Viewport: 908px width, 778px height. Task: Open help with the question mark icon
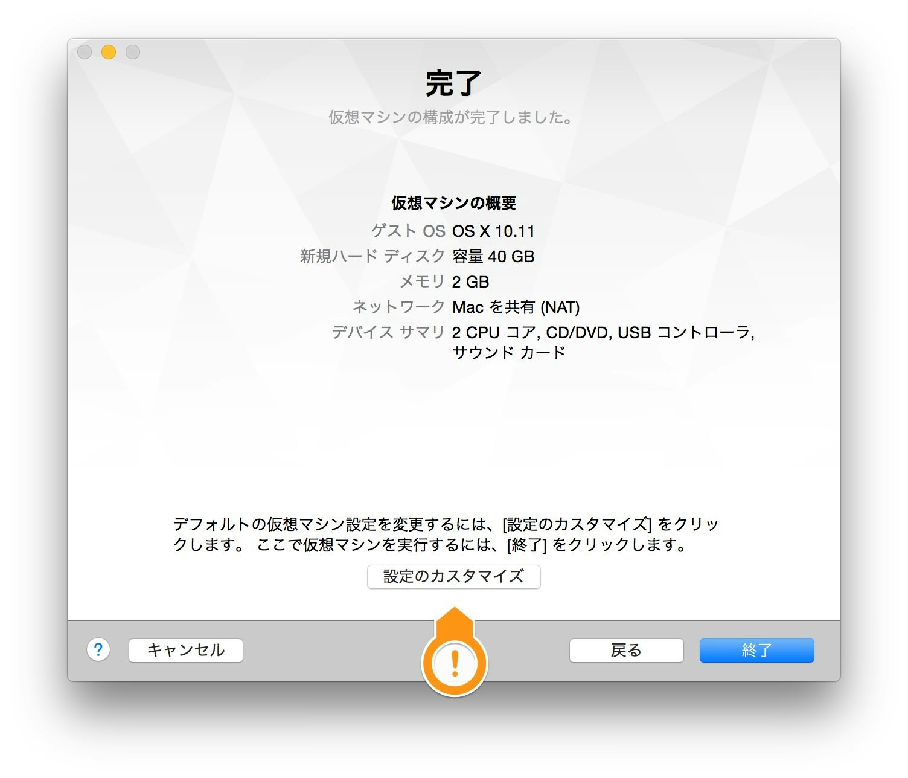point(98,650)
